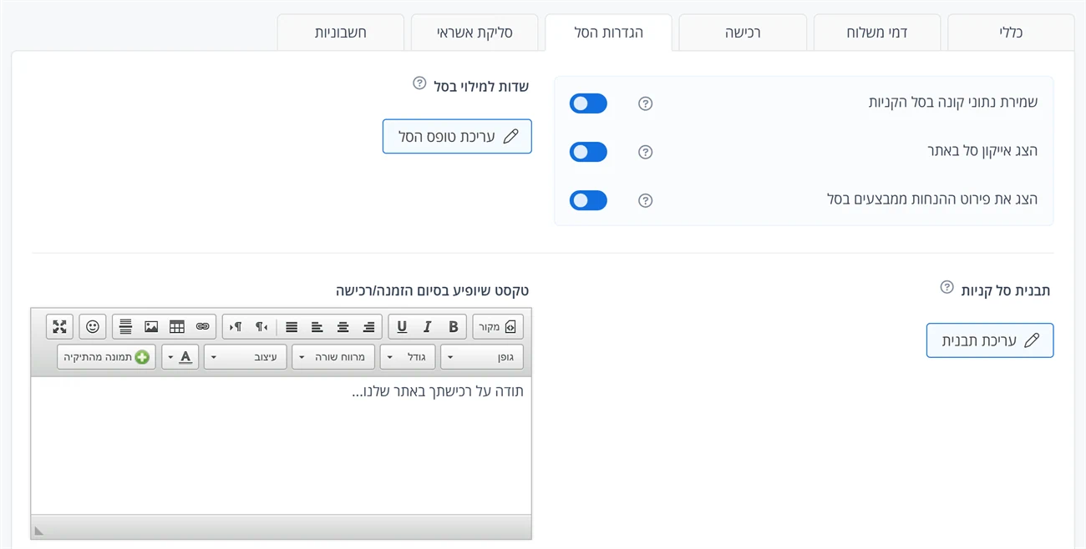Open help for תבנית סל קניות

pyautogui.click(x=946, y=287)
